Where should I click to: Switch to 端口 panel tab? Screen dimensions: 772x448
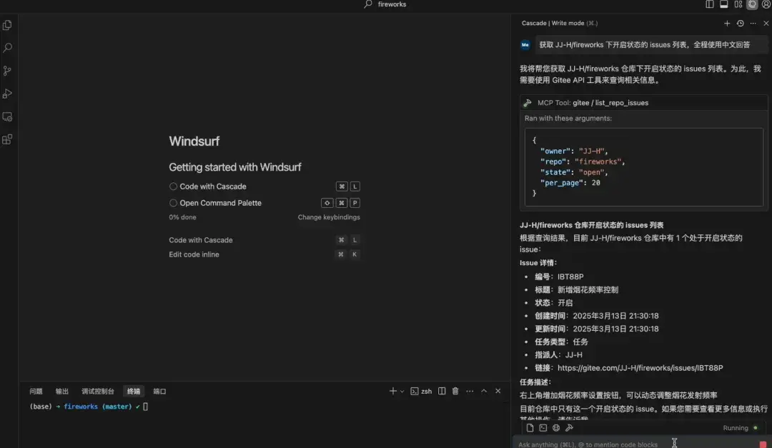159,392
